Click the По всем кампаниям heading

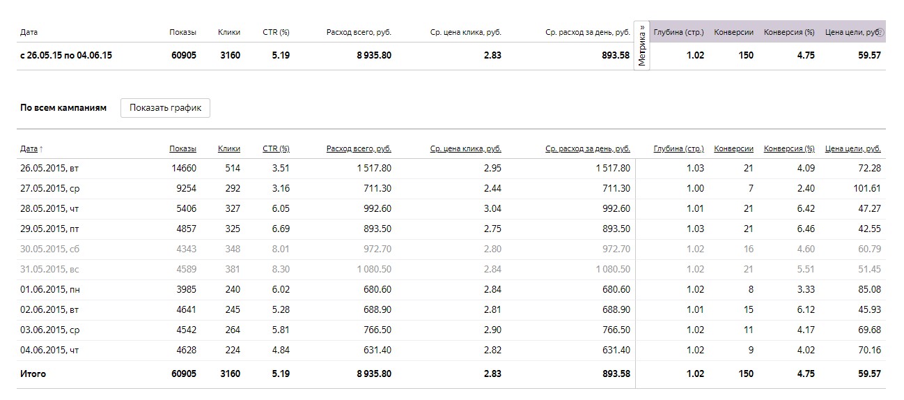pos(63,108)
